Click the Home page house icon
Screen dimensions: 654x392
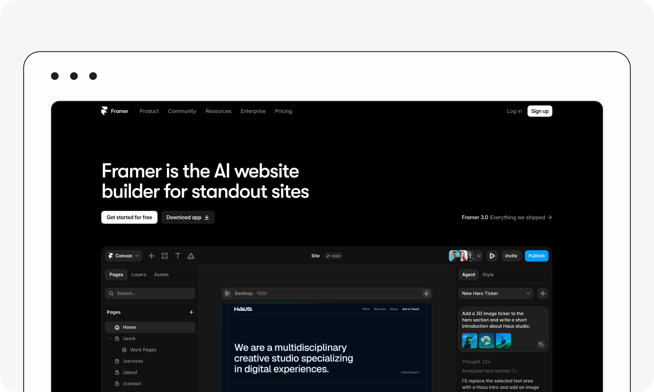(x=117, y=327)
